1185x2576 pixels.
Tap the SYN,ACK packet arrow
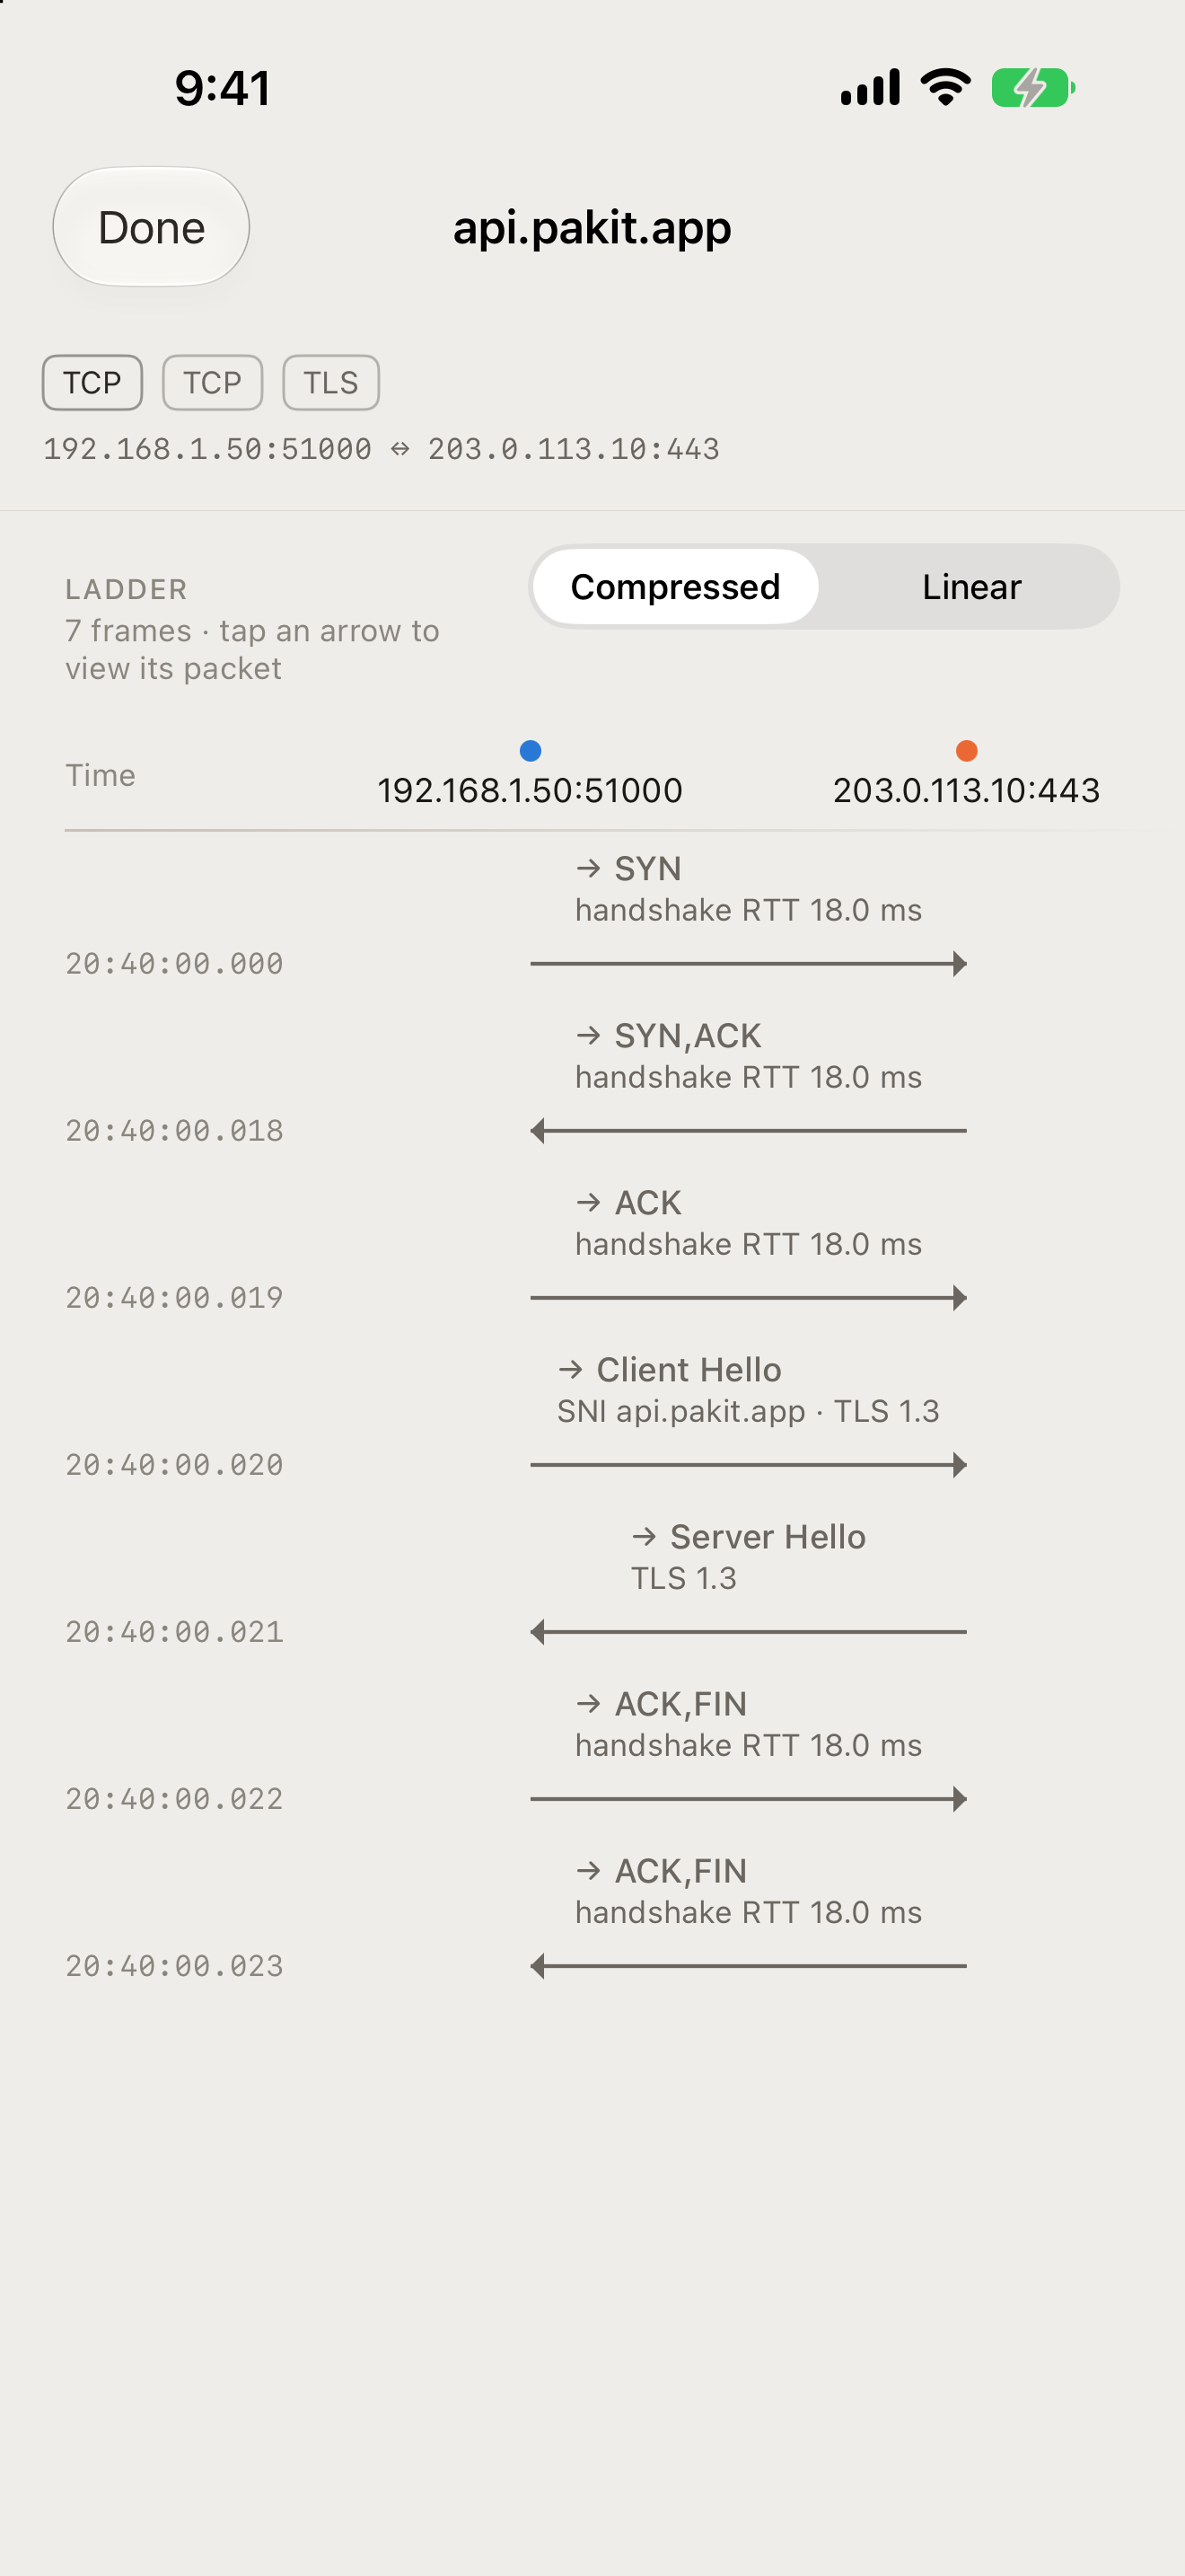(x=749, y=1131)
